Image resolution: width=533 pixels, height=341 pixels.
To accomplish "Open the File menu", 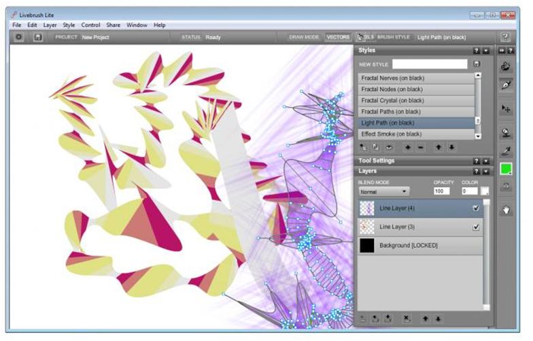I will point(16,24).
